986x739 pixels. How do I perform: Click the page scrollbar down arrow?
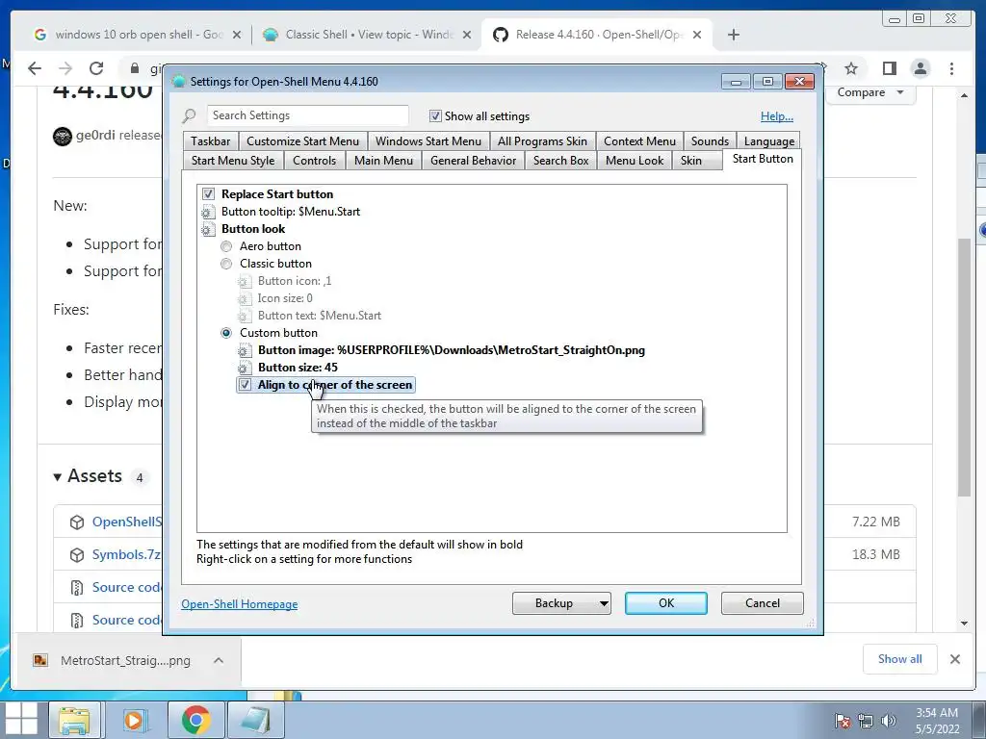(964, 624)
